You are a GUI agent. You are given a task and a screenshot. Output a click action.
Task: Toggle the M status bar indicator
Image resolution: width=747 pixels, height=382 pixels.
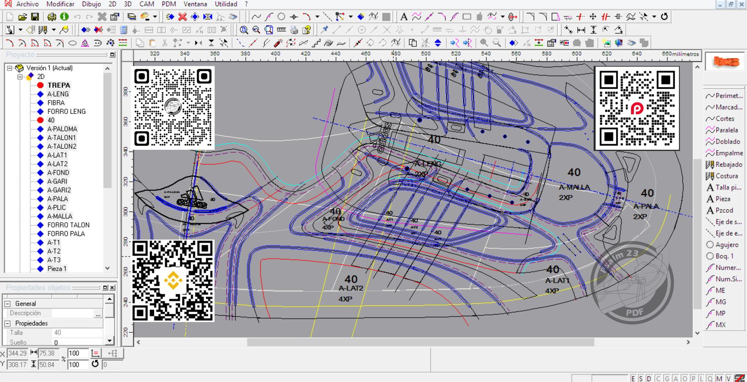(x=719, y=379)
